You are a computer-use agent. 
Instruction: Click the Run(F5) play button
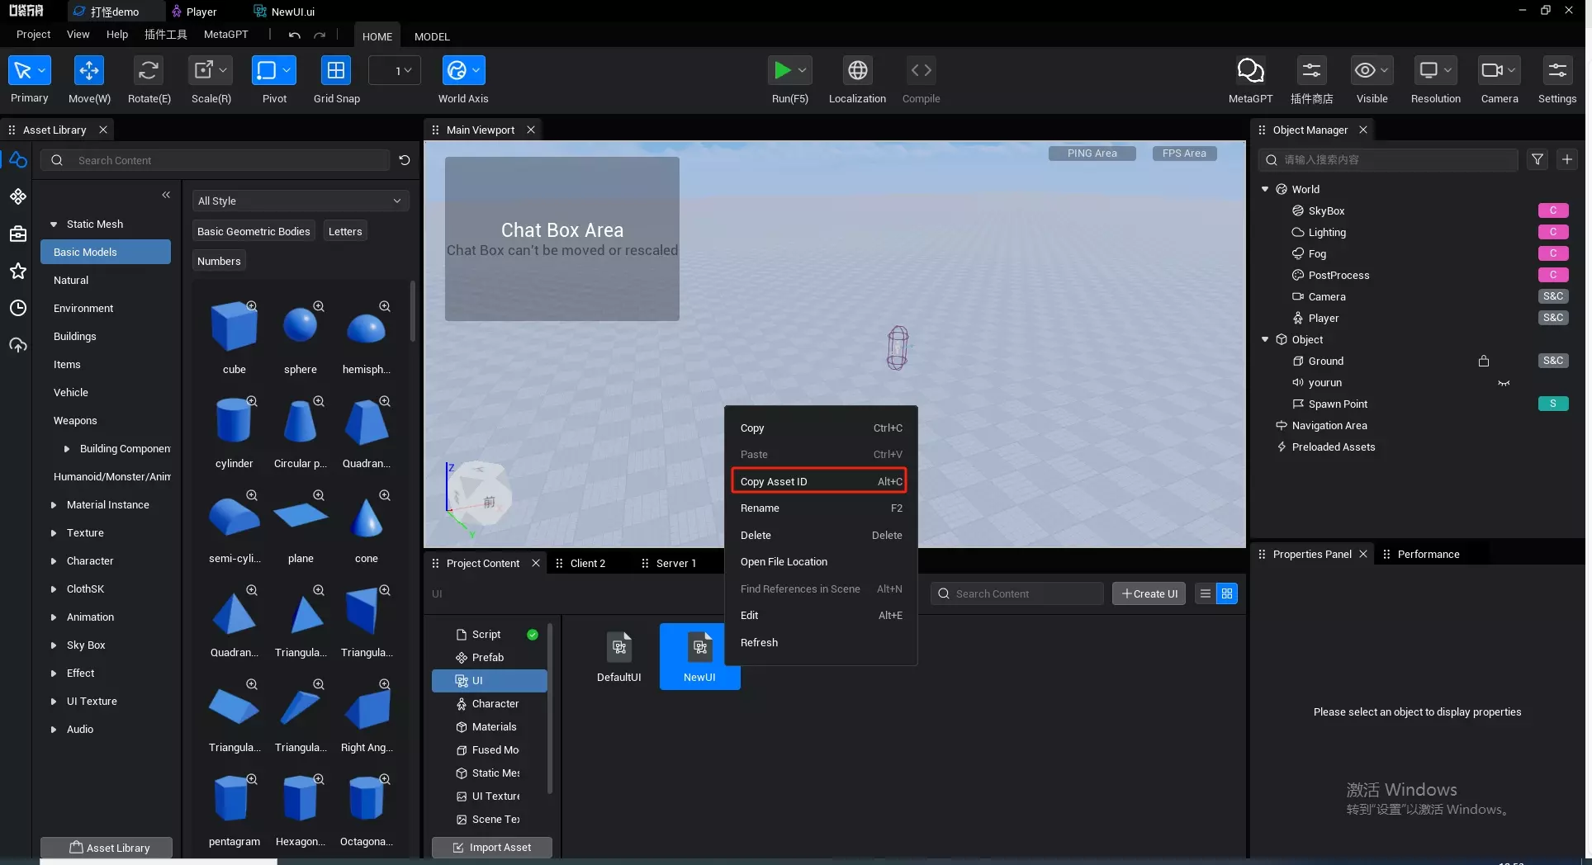781,70
